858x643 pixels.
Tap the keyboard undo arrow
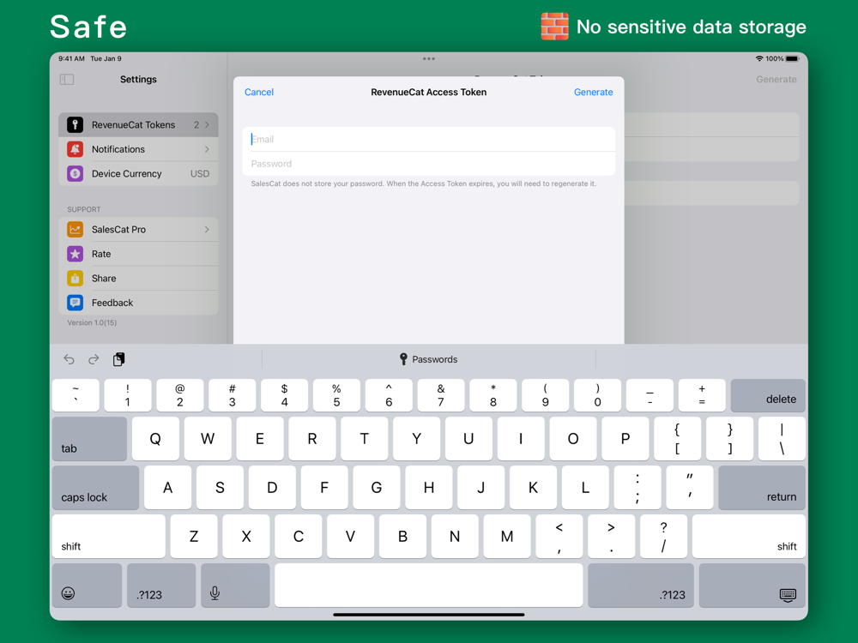coord(69,359)
